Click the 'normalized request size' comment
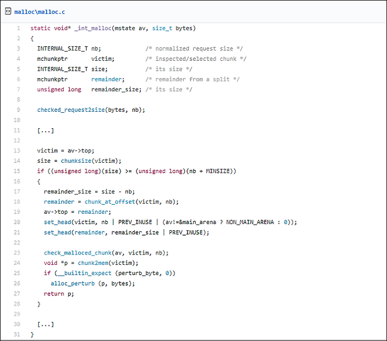 click(194, 48)
